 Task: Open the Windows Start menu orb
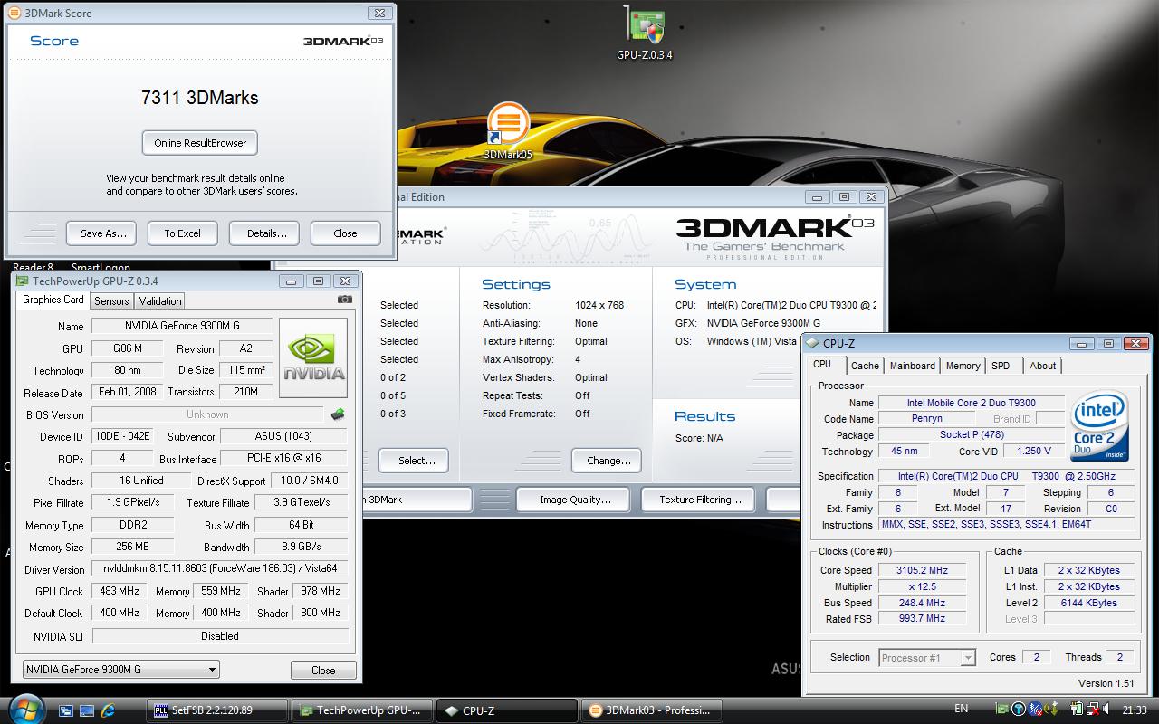[x=26, y=709]
